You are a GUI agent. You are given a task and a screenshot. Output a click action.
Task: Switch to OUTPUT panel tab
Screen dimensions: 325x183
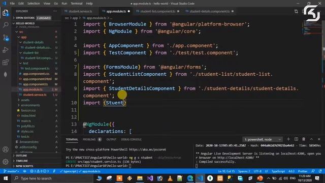point(111,139)
